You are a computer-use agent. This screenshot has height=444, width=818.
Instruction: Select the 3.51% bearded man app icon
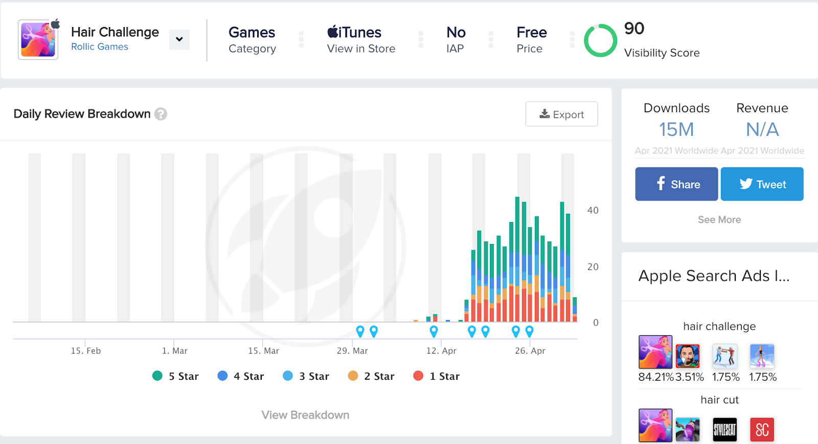[688, 356]
